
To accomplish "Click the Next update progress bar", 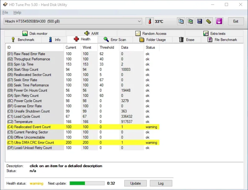I will pos(87,183).
